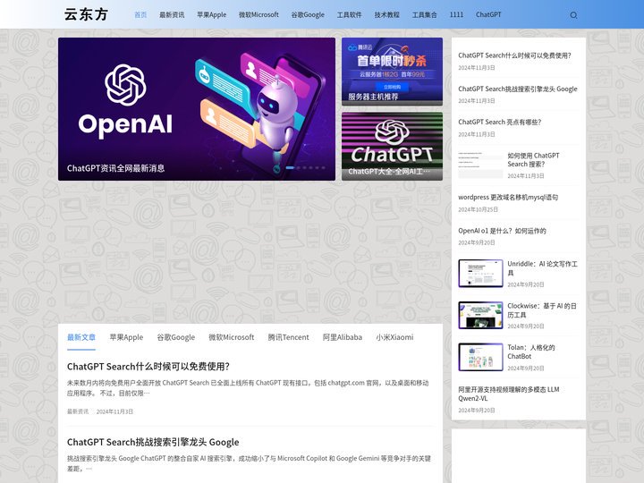The width and height of the screenshot is (644, 483).
Task: Open the 谷歌Google nav menu
Action: [x=308, y=15]
